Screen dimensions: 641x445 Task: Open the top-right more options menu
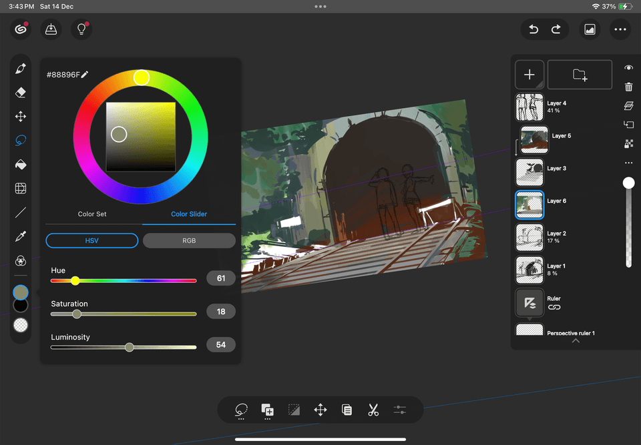point(620,29)
